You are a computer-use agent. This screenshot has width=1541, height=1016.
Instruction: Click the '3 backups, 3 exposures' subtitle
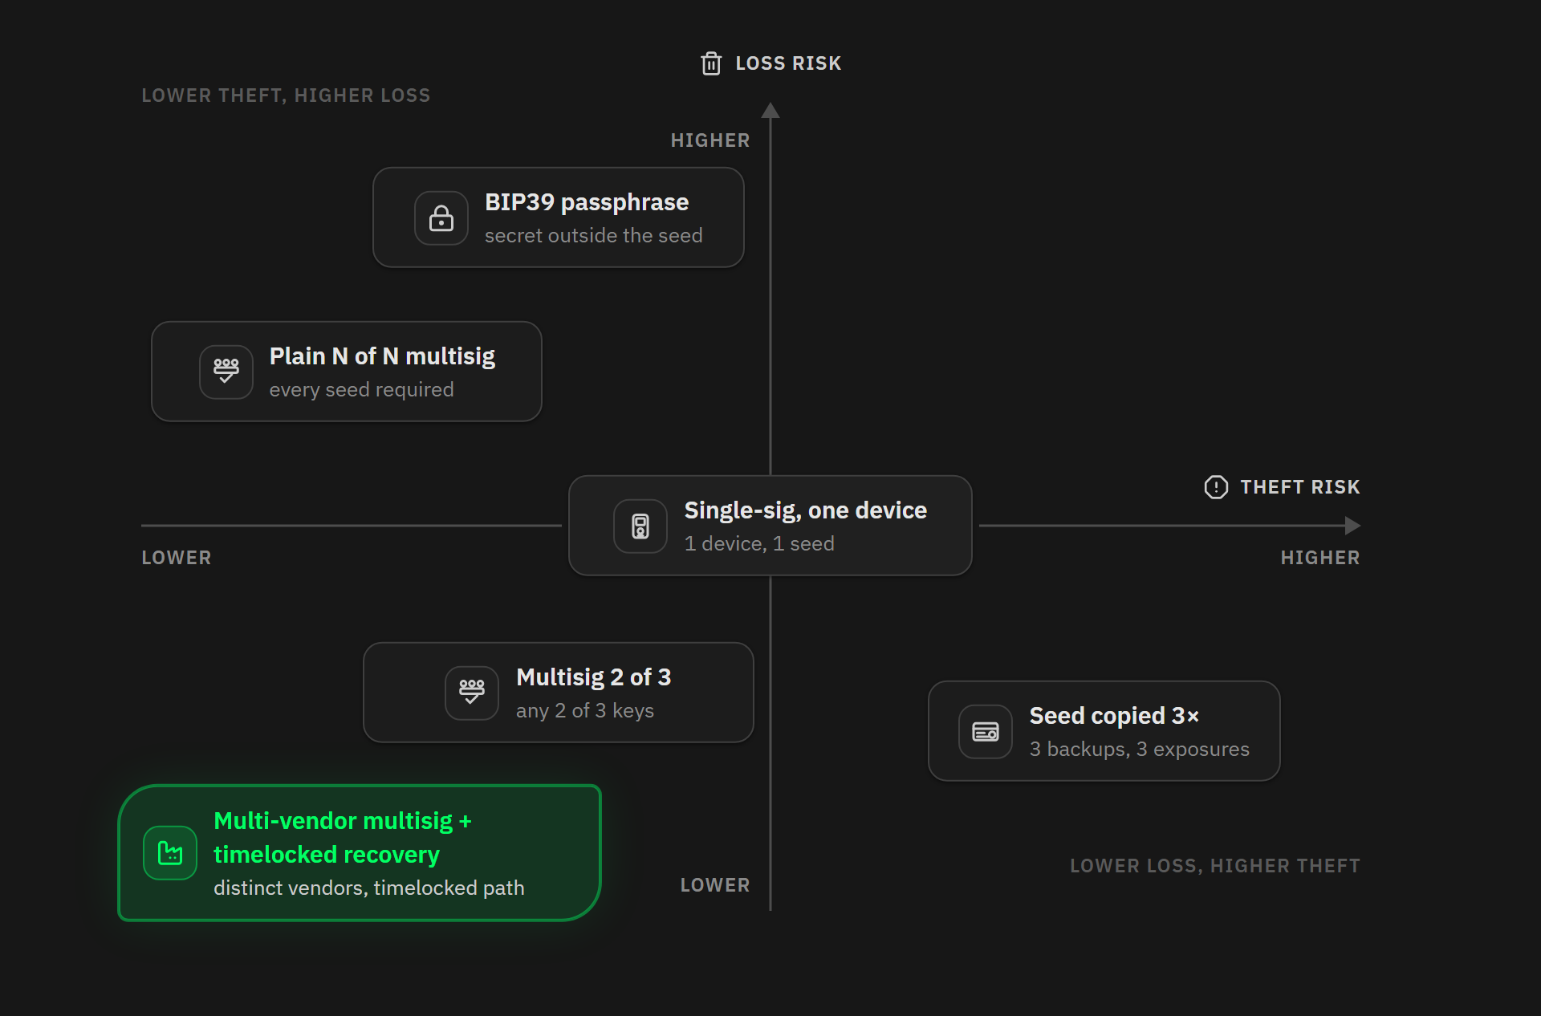(1140, 750)
